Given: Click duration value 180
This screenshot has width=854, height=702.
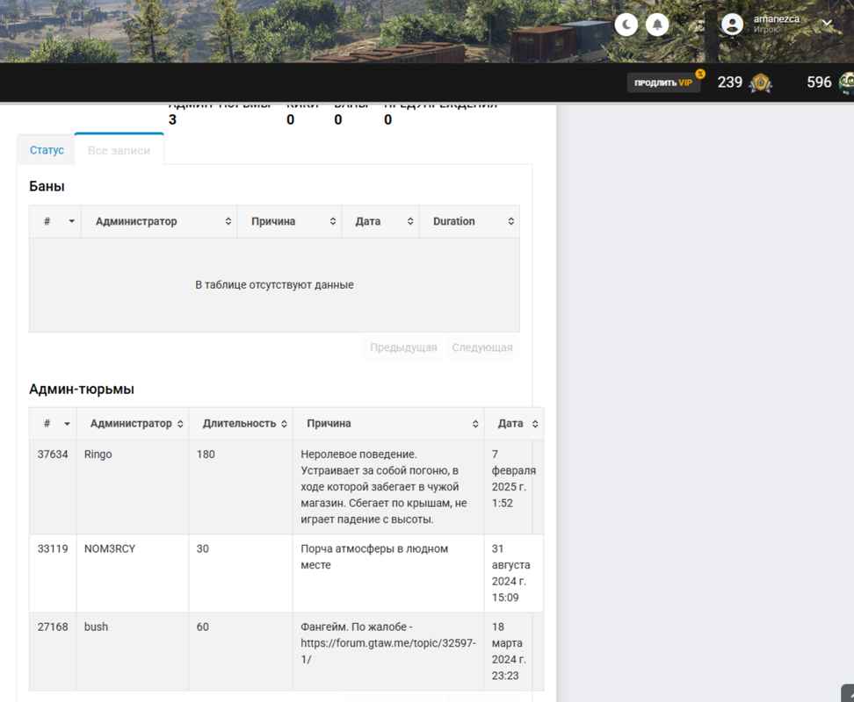Looking at the screenshot, I should pyautogui.click(x=206, y=454).
